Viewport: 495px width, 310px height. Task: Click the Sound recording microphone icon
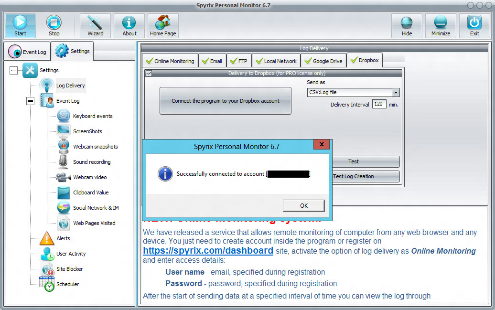pos(64,161)
